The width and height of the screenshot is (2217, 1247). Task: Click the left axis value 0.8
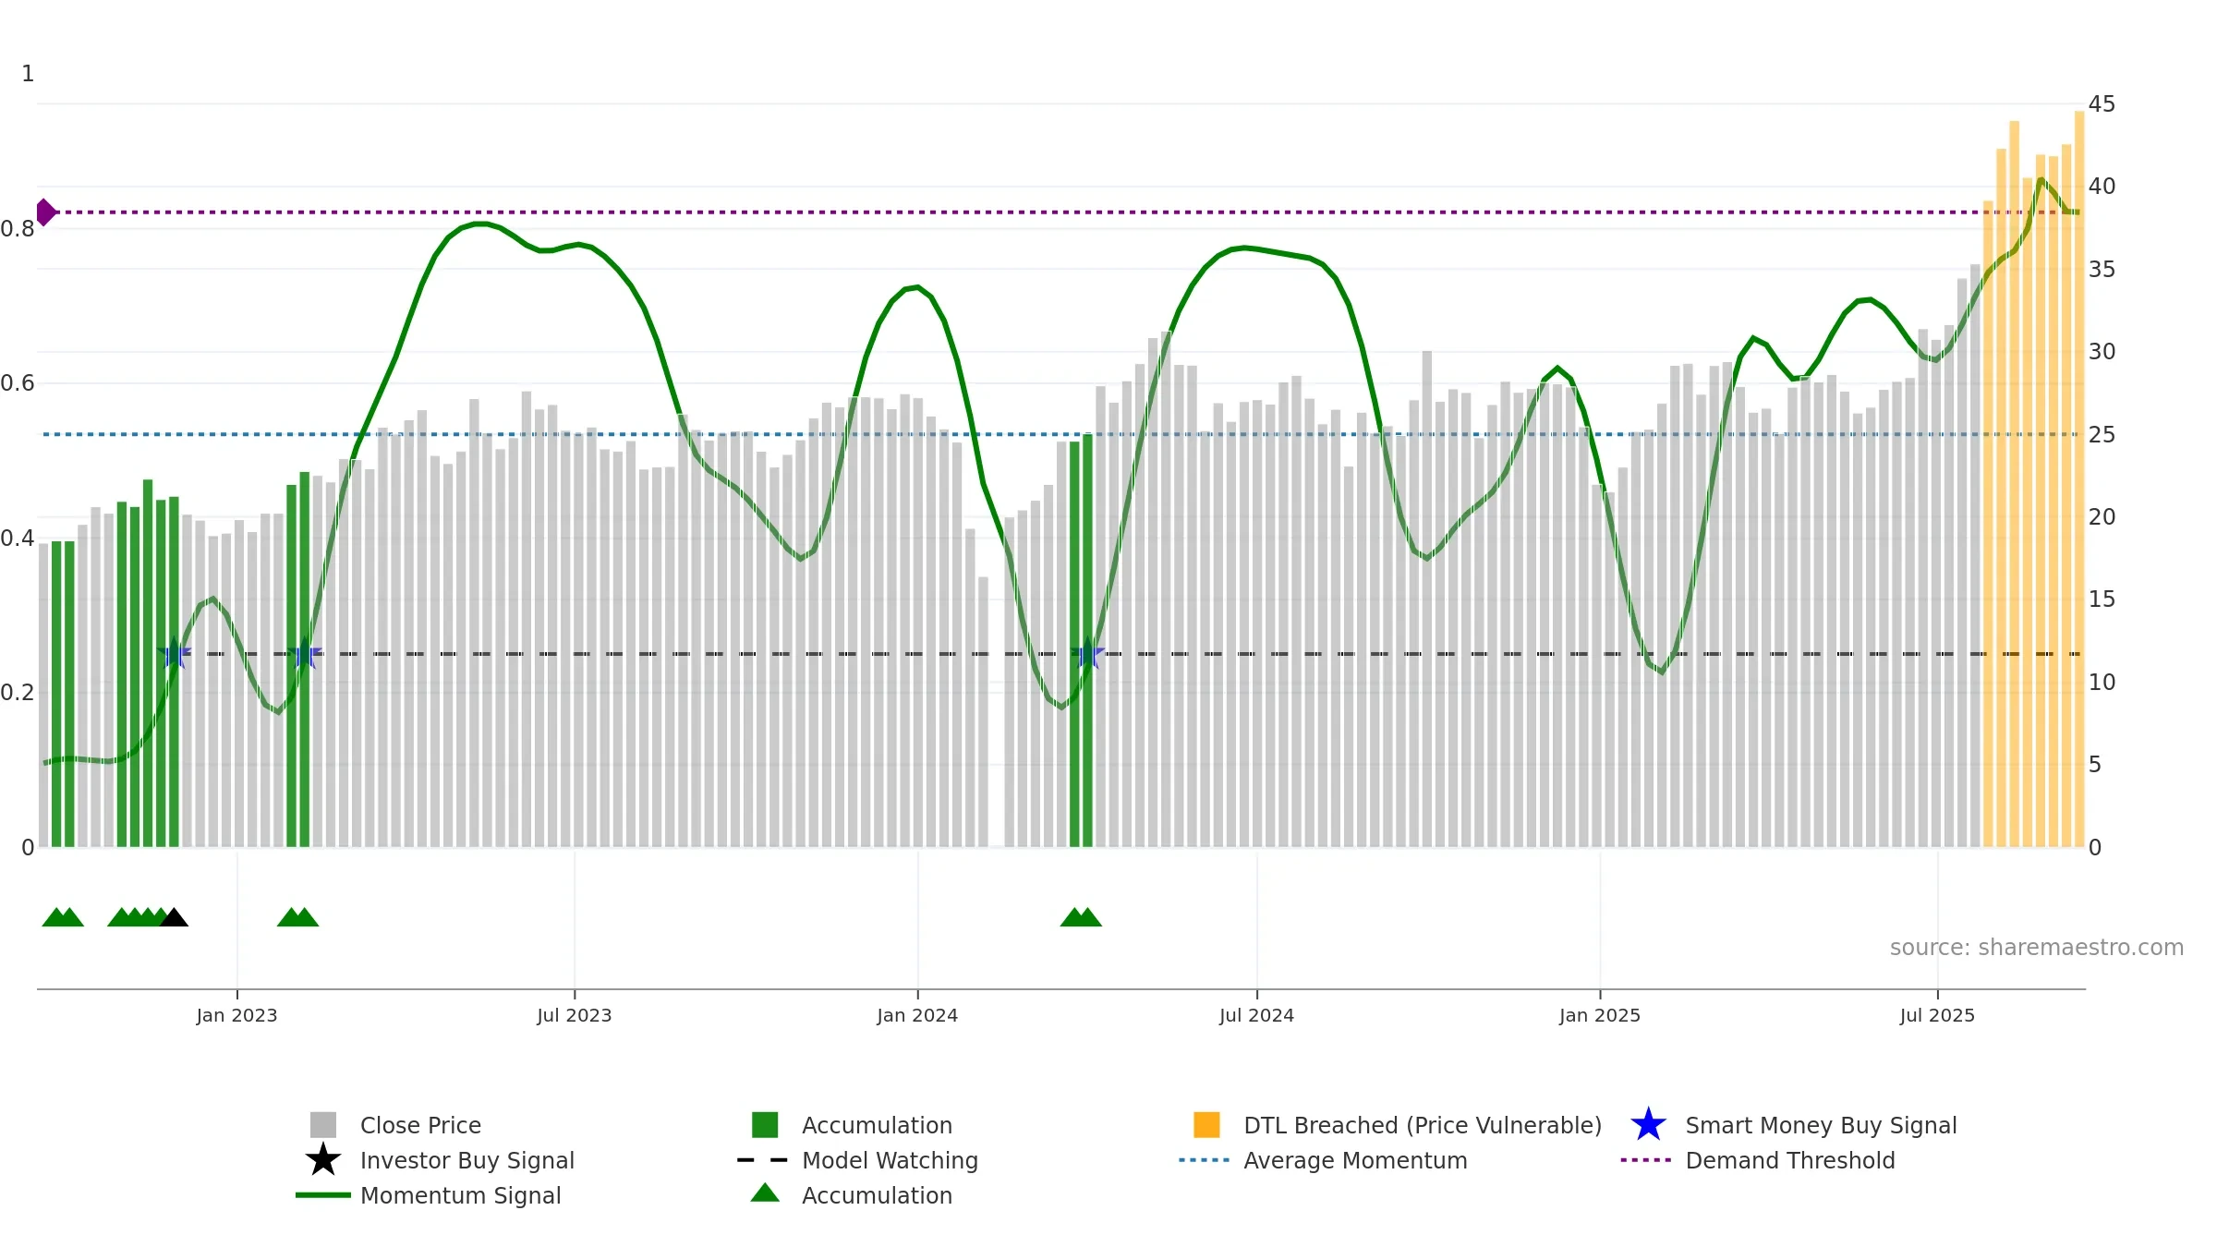point(18,229)
